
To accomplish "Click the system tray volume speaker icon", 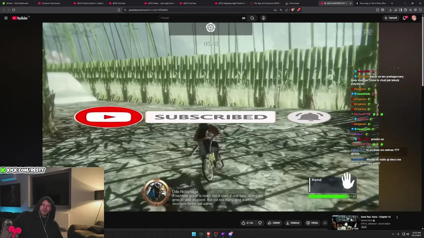I will 407,234.
